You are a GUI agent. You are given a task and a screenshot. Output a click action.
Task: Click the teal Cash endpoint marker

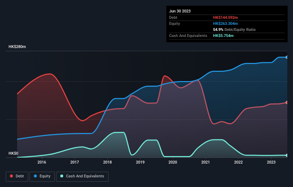[x=287, y=155]
